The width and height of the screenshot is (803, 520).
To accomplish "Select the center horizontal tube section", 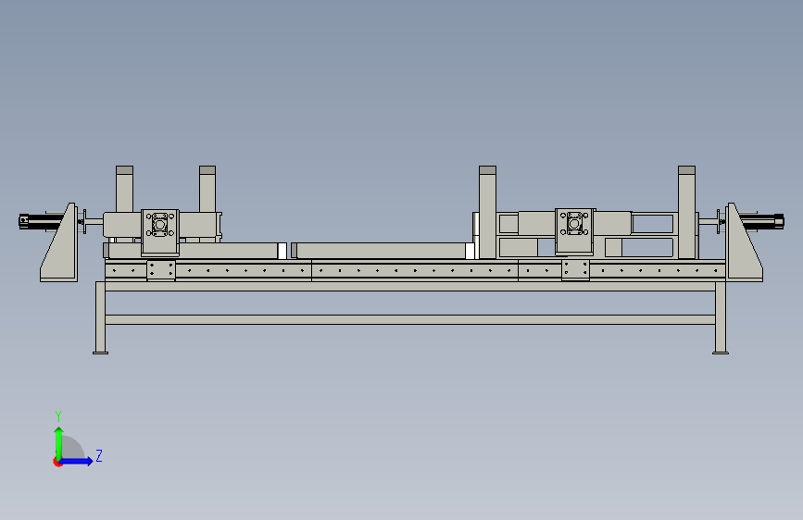I will [383, 251].
